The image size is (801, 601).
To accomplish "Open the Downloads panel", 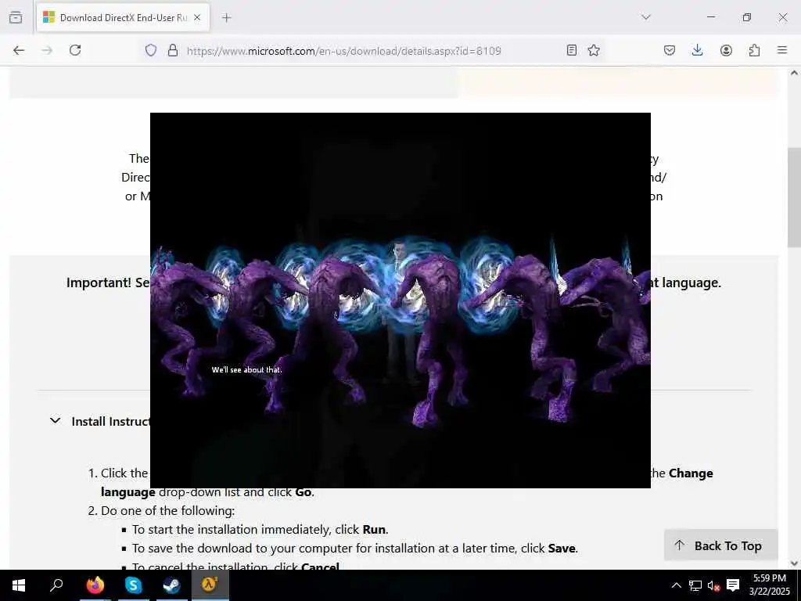I will 697,50.
